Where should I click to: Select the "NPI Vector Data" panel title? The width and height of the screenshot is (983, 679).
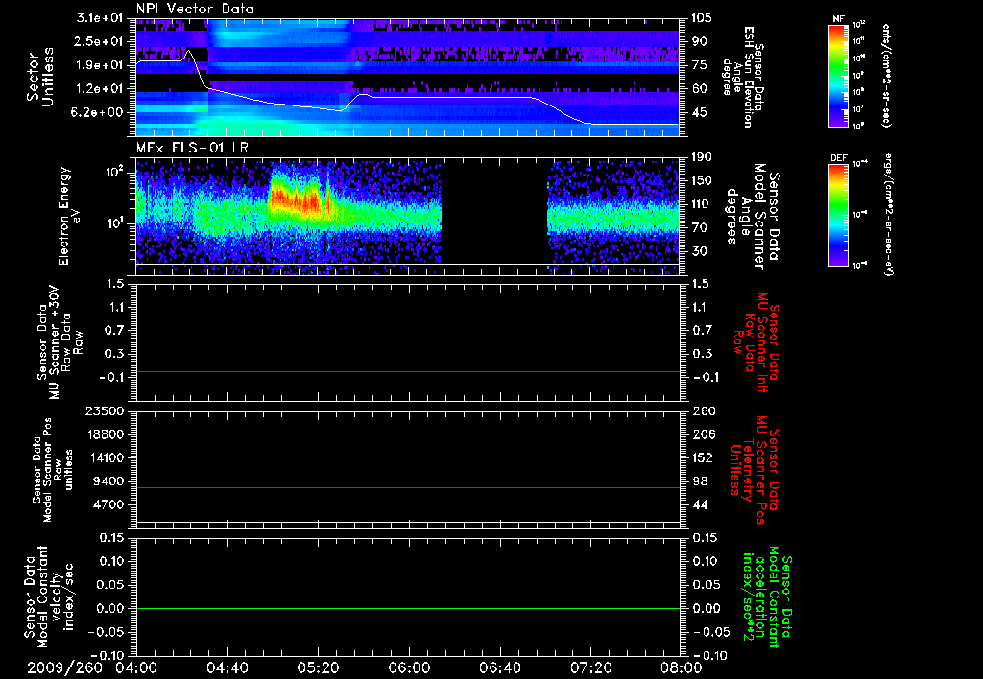tap(195, 9)
